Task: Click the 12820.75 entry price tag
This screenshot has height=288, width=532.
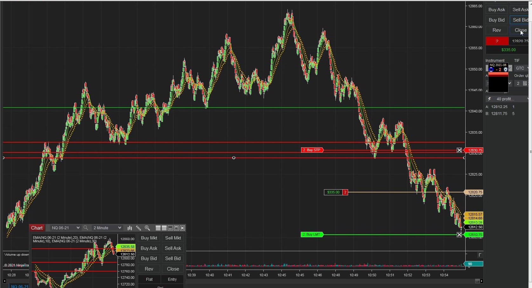Action: point(474,192)
